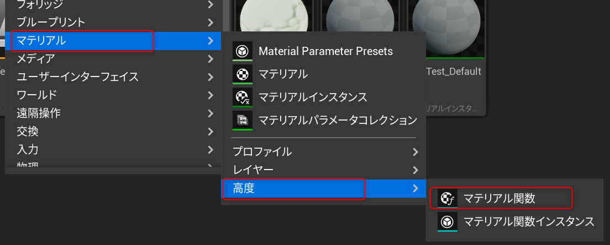The width and height of the screenshot is (610, 245).
Task: Open the ワールド submenu
Action: click(x=114, y=95)
